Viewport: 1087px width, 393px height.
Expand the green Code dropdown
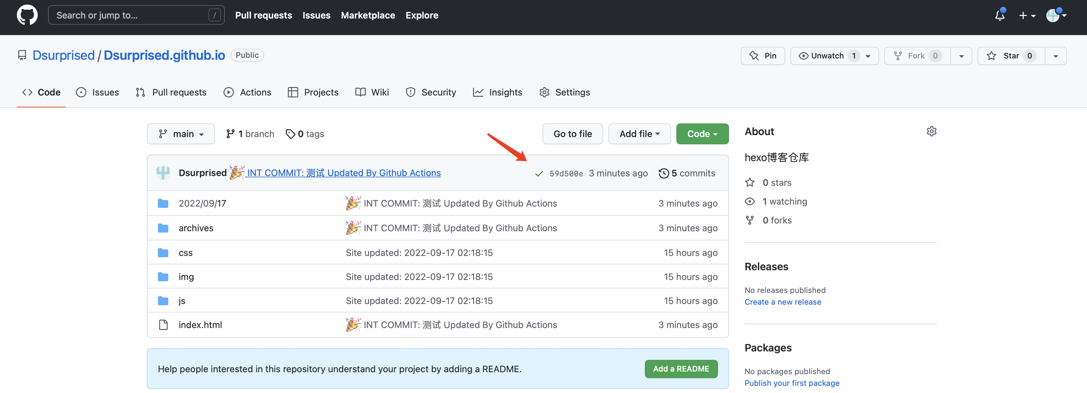click(702, 134)
